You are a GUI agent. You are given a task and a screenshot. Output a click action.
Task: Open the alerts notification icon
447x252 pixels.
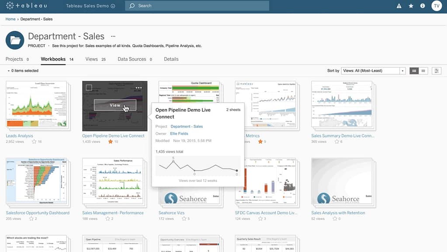click(398, 6)
